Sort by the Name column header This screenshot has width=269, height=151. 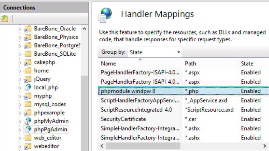(x=140, y=63)
